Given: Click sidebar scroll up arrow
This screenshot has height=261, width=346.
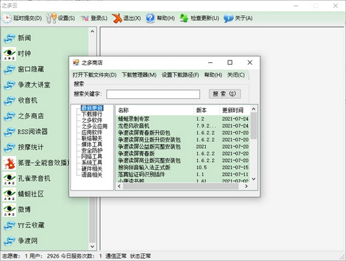Looking at the screenshot, I should pos(92,31).
